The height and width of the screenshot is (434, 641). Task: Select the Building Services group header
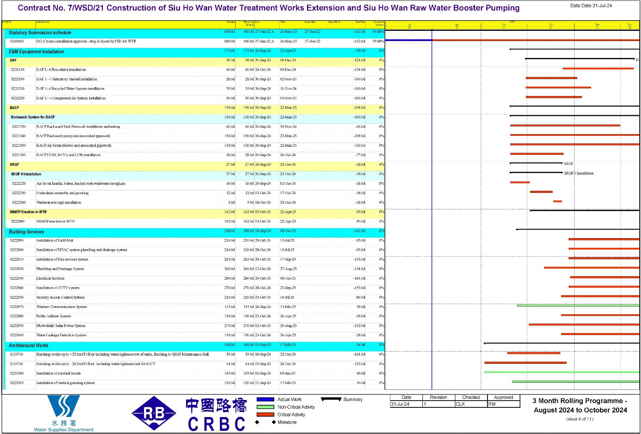194,232
